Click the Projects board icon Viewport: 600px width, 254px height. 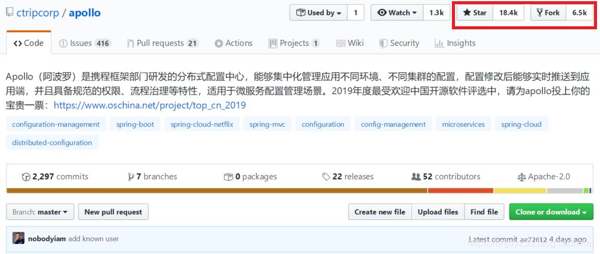(273, 43)
